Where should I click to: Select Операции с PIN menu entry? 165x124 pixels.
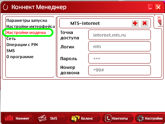tap(22, 45)
